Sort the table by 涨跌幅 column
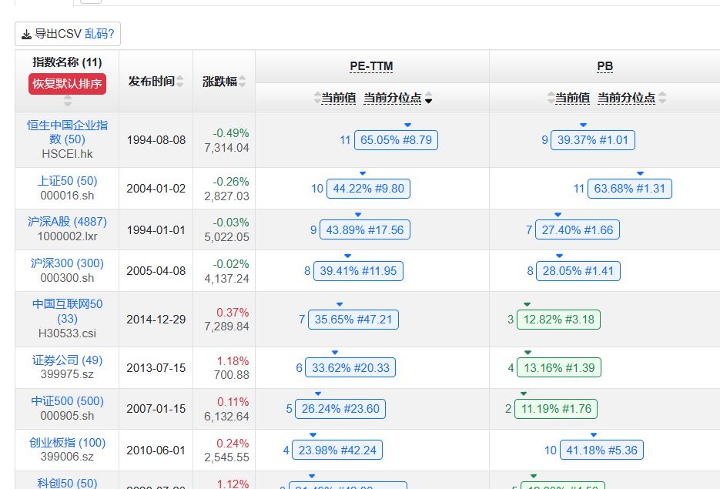The width and height of the screenshot is (720, 489). click(243, 82)
